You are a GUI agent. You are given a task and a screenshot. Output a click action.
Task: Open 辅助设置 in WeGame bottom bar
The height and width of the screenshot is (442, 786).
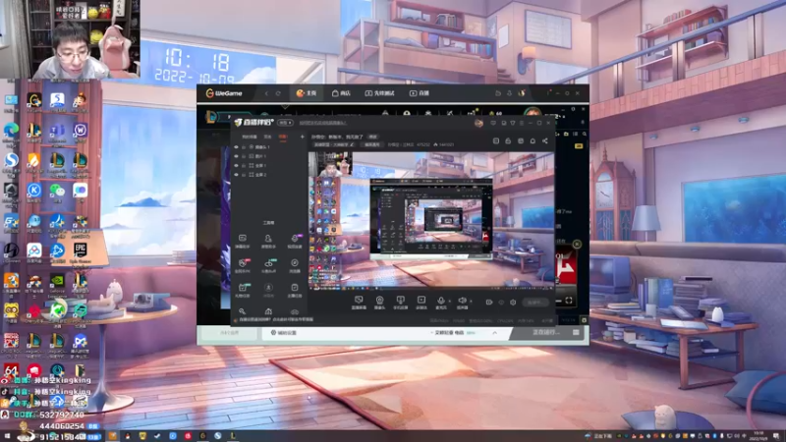(284, 333)
